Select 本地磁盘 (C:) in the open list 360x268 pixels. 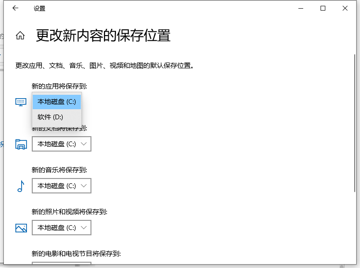[57, 102]
